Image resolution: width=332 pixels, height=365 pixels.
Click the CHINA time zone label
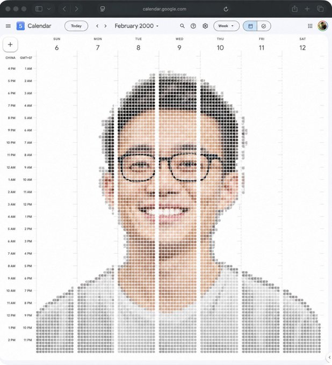coord(11,57)
